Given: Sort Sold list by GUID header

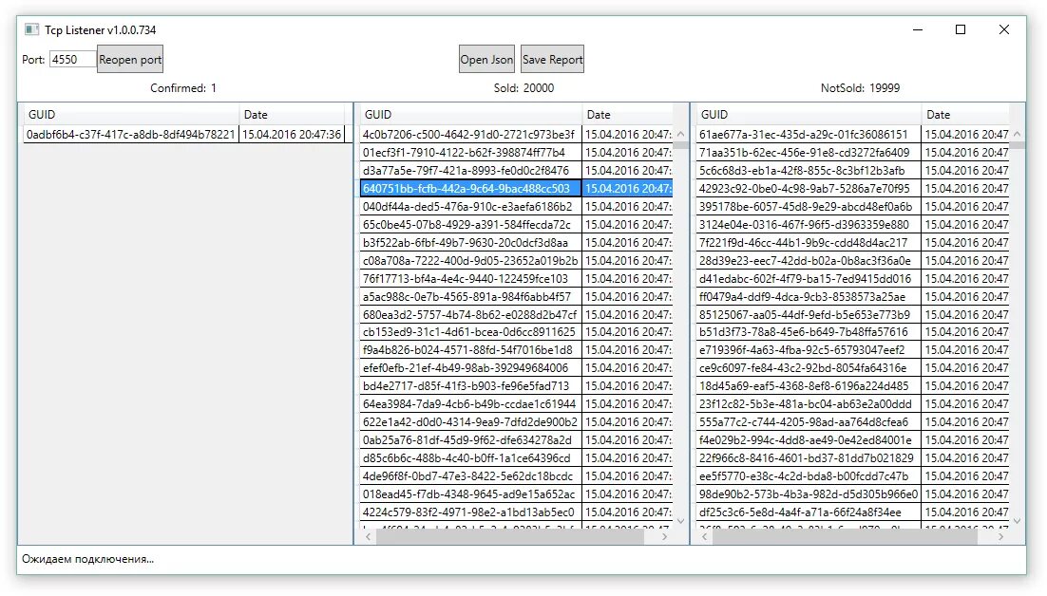Looking at the screenshot, I should 470,114.
